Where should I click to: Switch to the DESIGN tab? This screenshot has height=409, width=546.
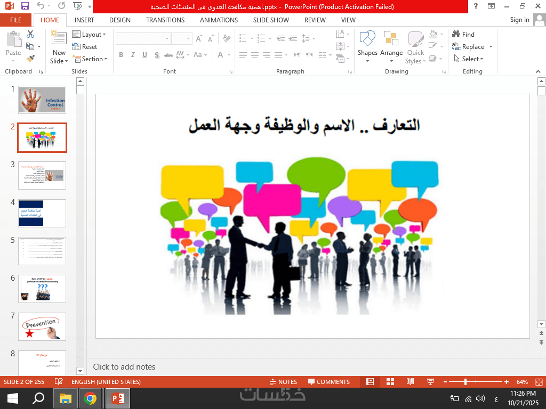(x=120, y=20)
